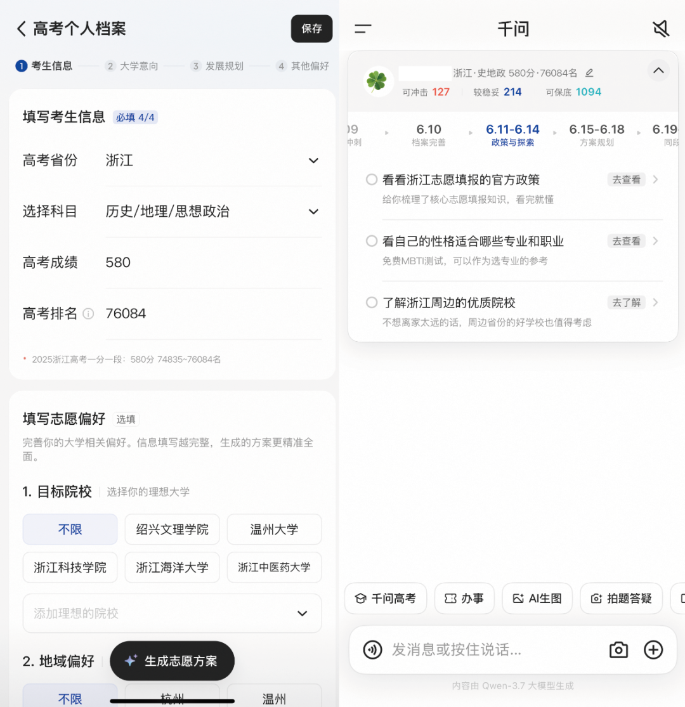
Task: Open AI生图 shortcut chip
Action: (x=537, y=599)
